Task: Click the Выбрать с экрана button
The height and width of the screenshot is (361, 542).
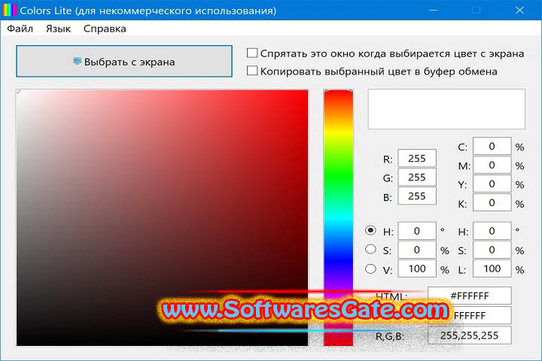Action: pos(124,61)
